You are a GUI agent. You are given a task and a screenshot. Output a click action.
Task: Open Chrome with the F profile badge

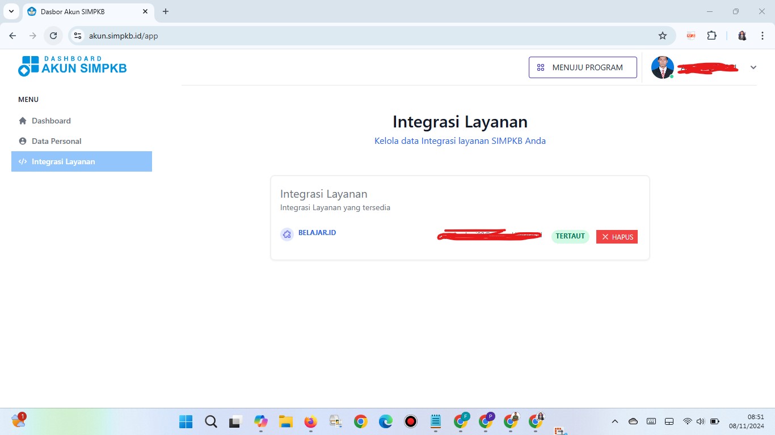click(461, 421)
